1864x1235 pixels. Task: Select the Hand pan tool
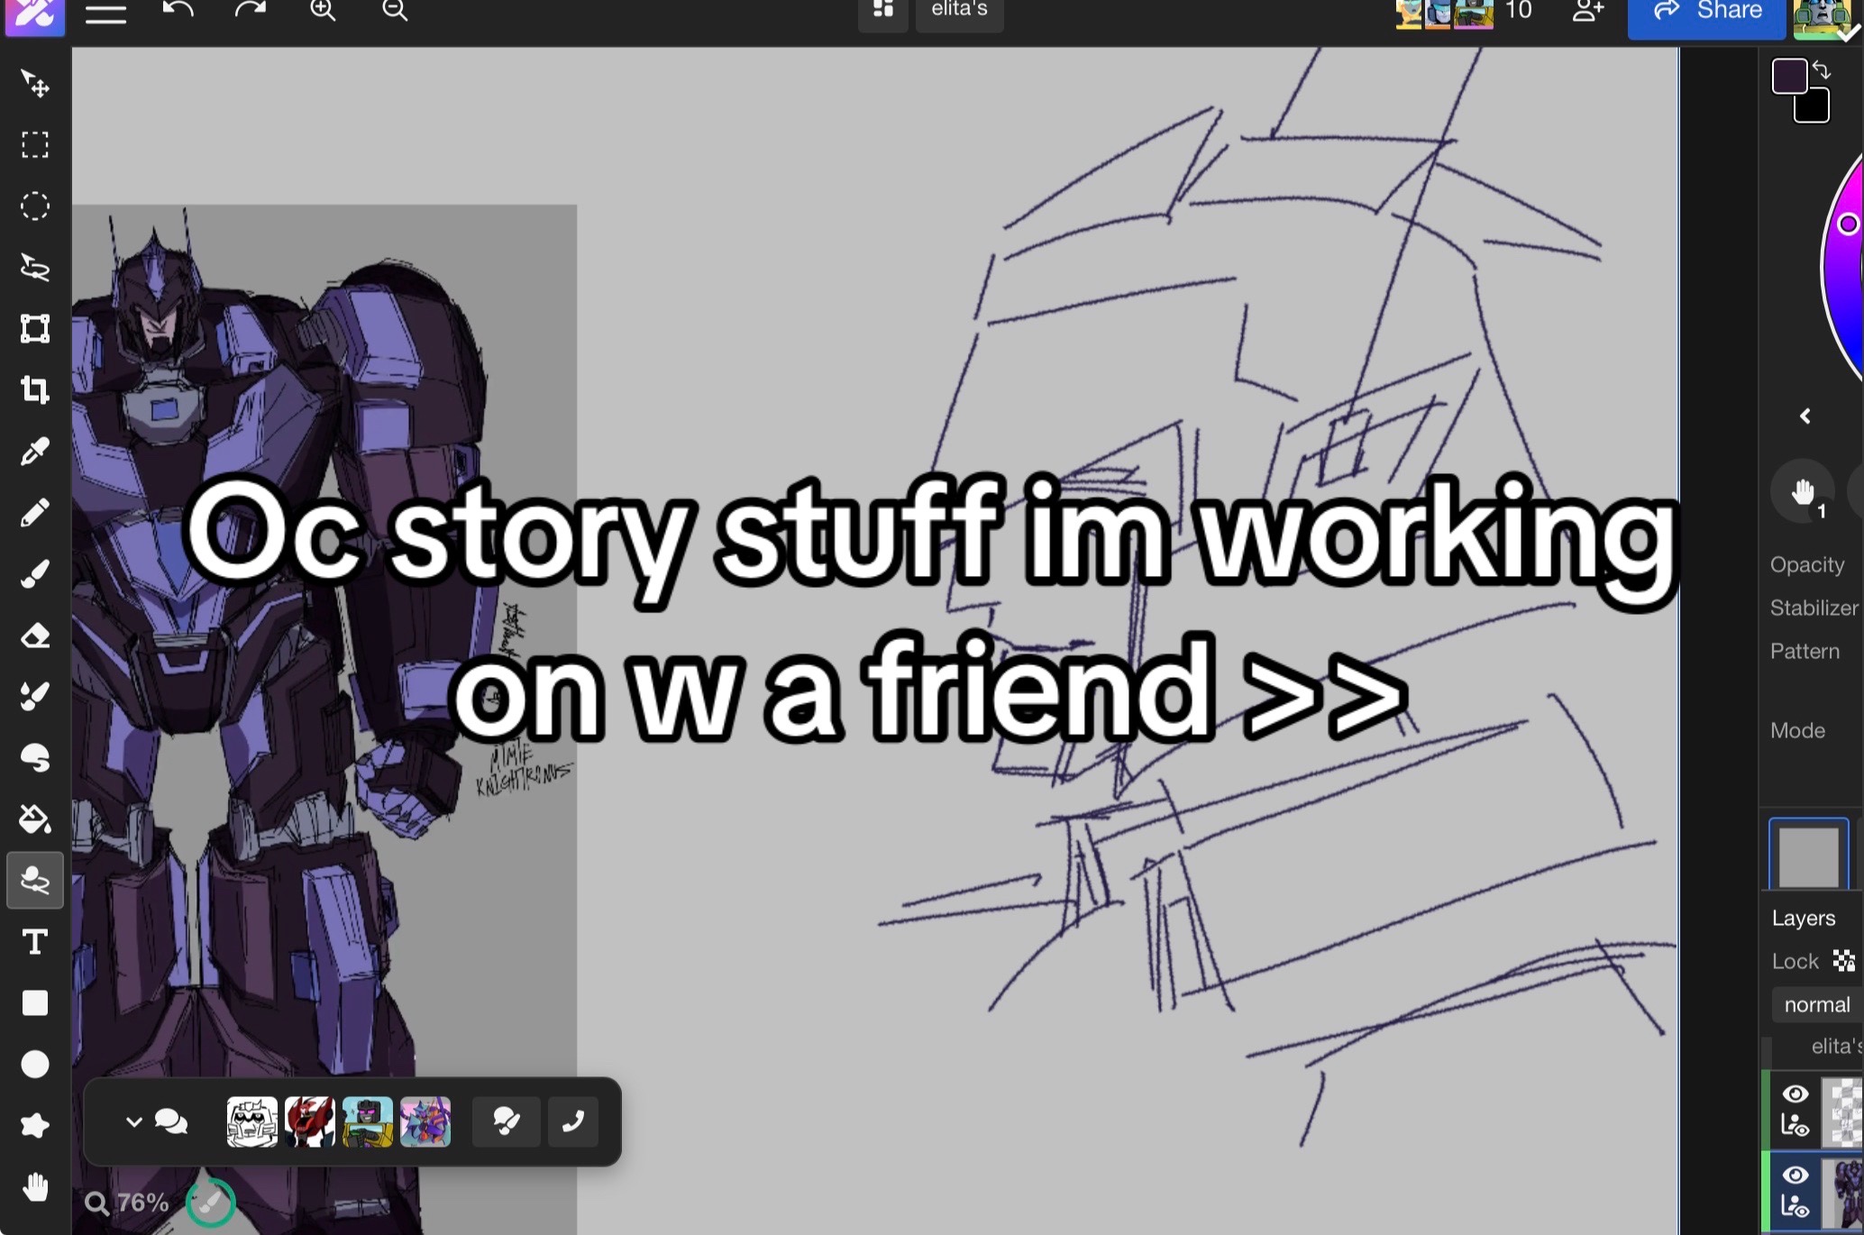pyautogui.click(x=35, y=1187)
